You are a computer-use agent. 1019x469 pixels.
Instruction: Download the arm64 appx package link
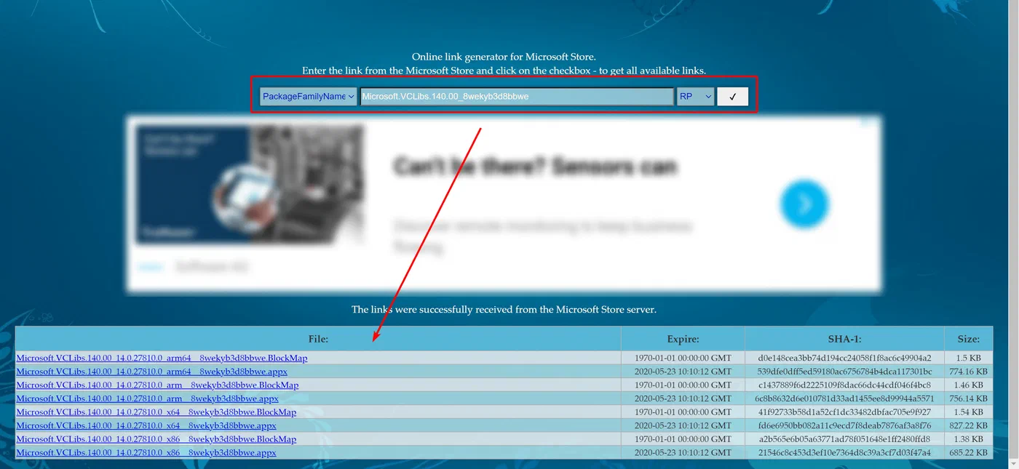[151, 372]
